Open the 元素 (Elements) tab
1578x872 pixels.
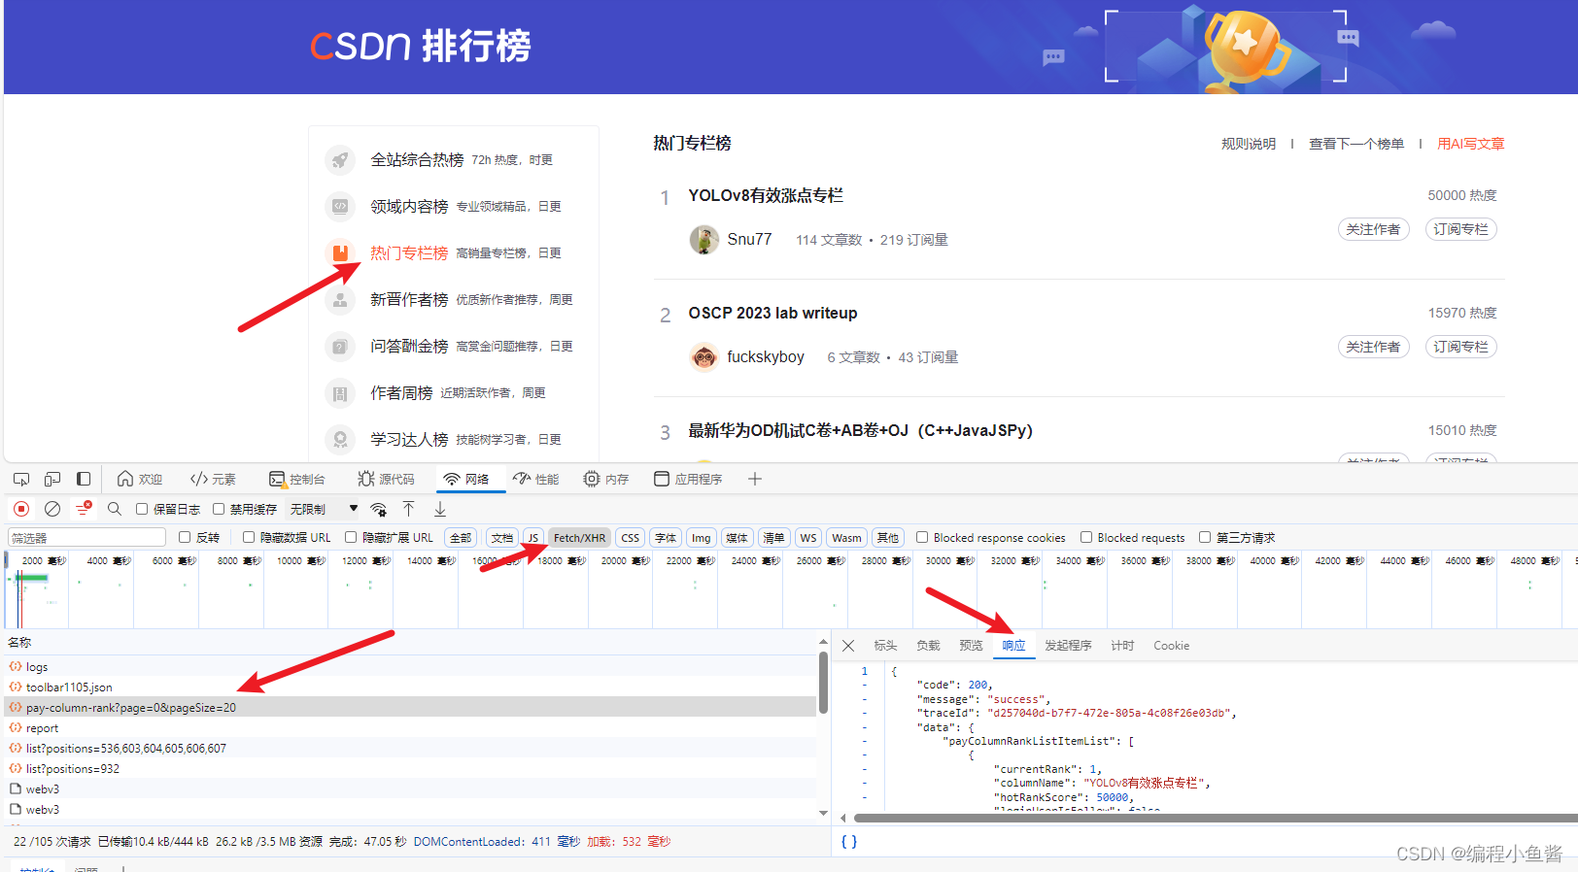pos(213,479)
